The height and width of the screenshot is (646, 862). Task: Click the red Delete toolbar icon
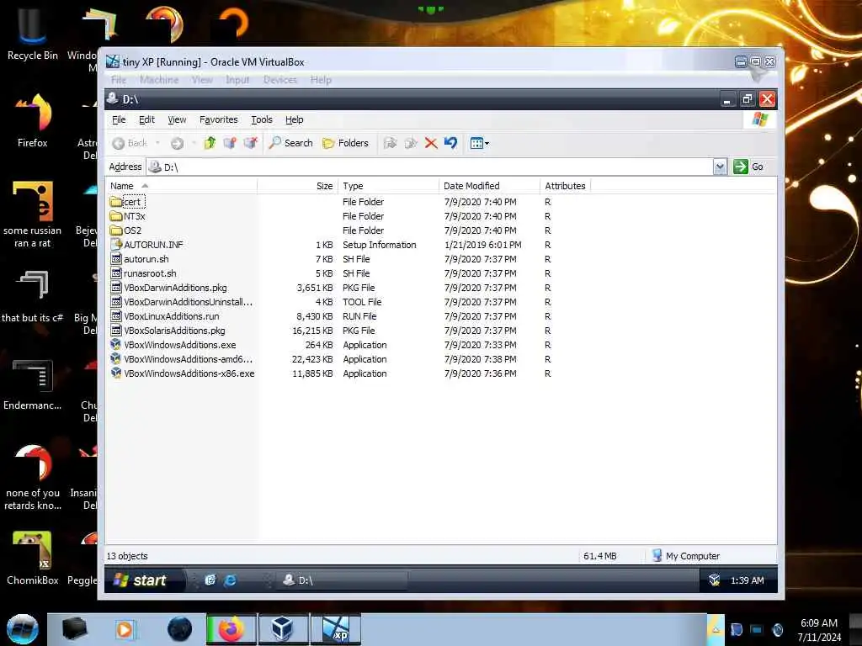[431, 143]
